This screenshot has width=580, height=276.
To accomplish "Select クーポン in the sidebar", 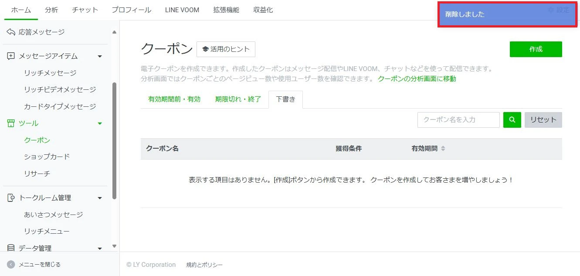I will 37,140.
